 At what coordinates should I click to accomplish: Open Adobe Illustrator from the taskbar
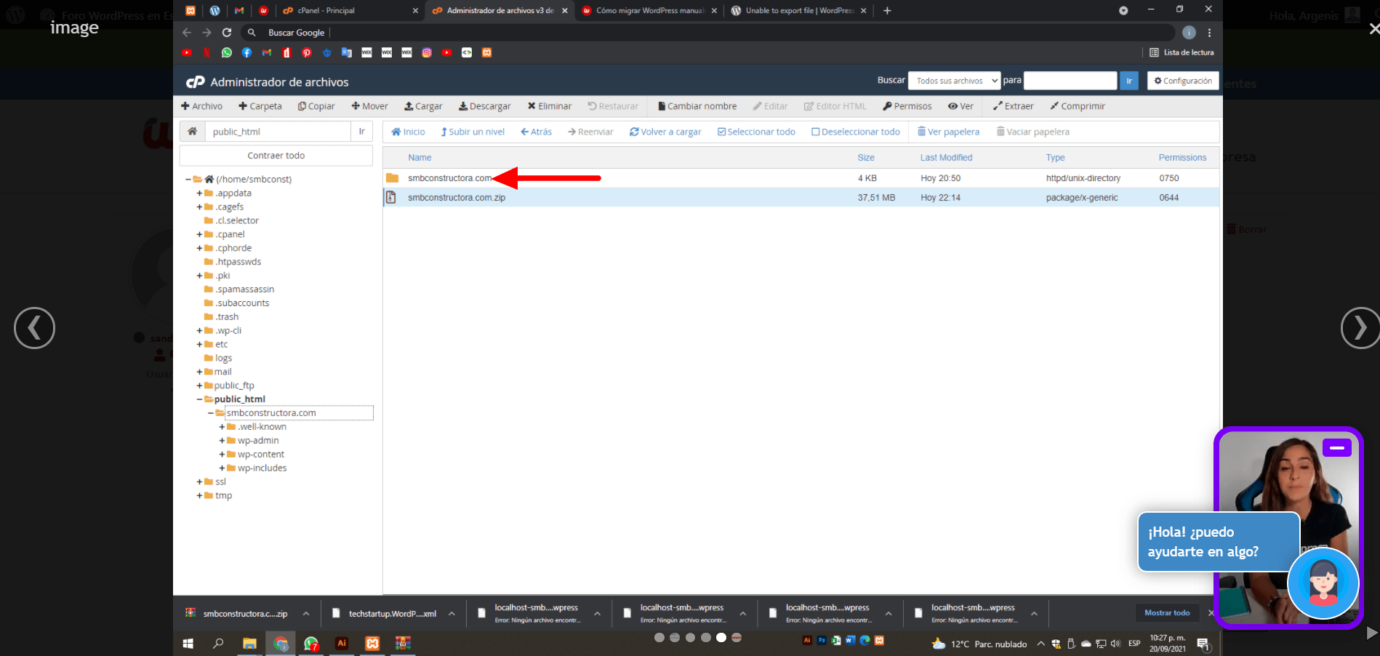(341, 644)
